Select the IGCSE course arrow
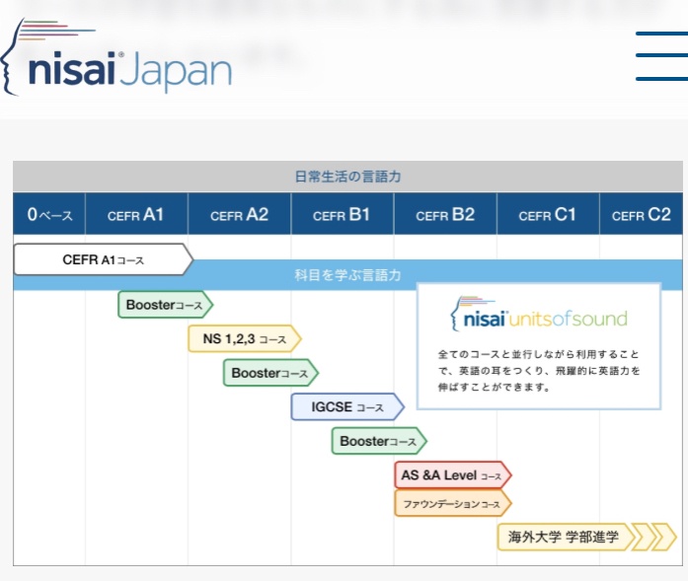The height and width of the screenshot is (581, 688). (346, 406)
